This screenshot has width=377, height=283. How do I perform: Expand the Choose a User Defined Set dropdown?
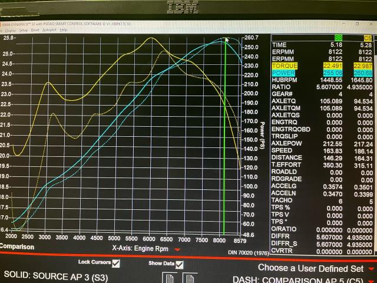371,268
